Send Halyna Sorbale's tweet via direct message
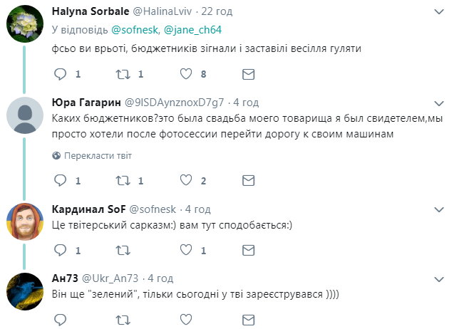 (x=248, y=73)
